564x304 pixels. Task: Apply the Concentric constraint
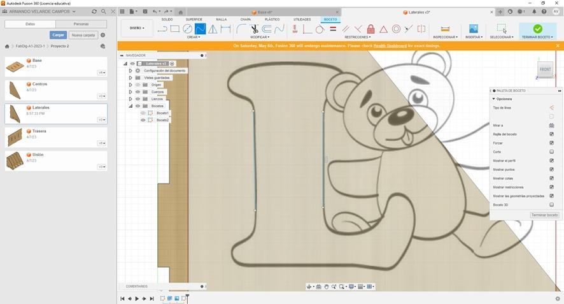[396, 29]
